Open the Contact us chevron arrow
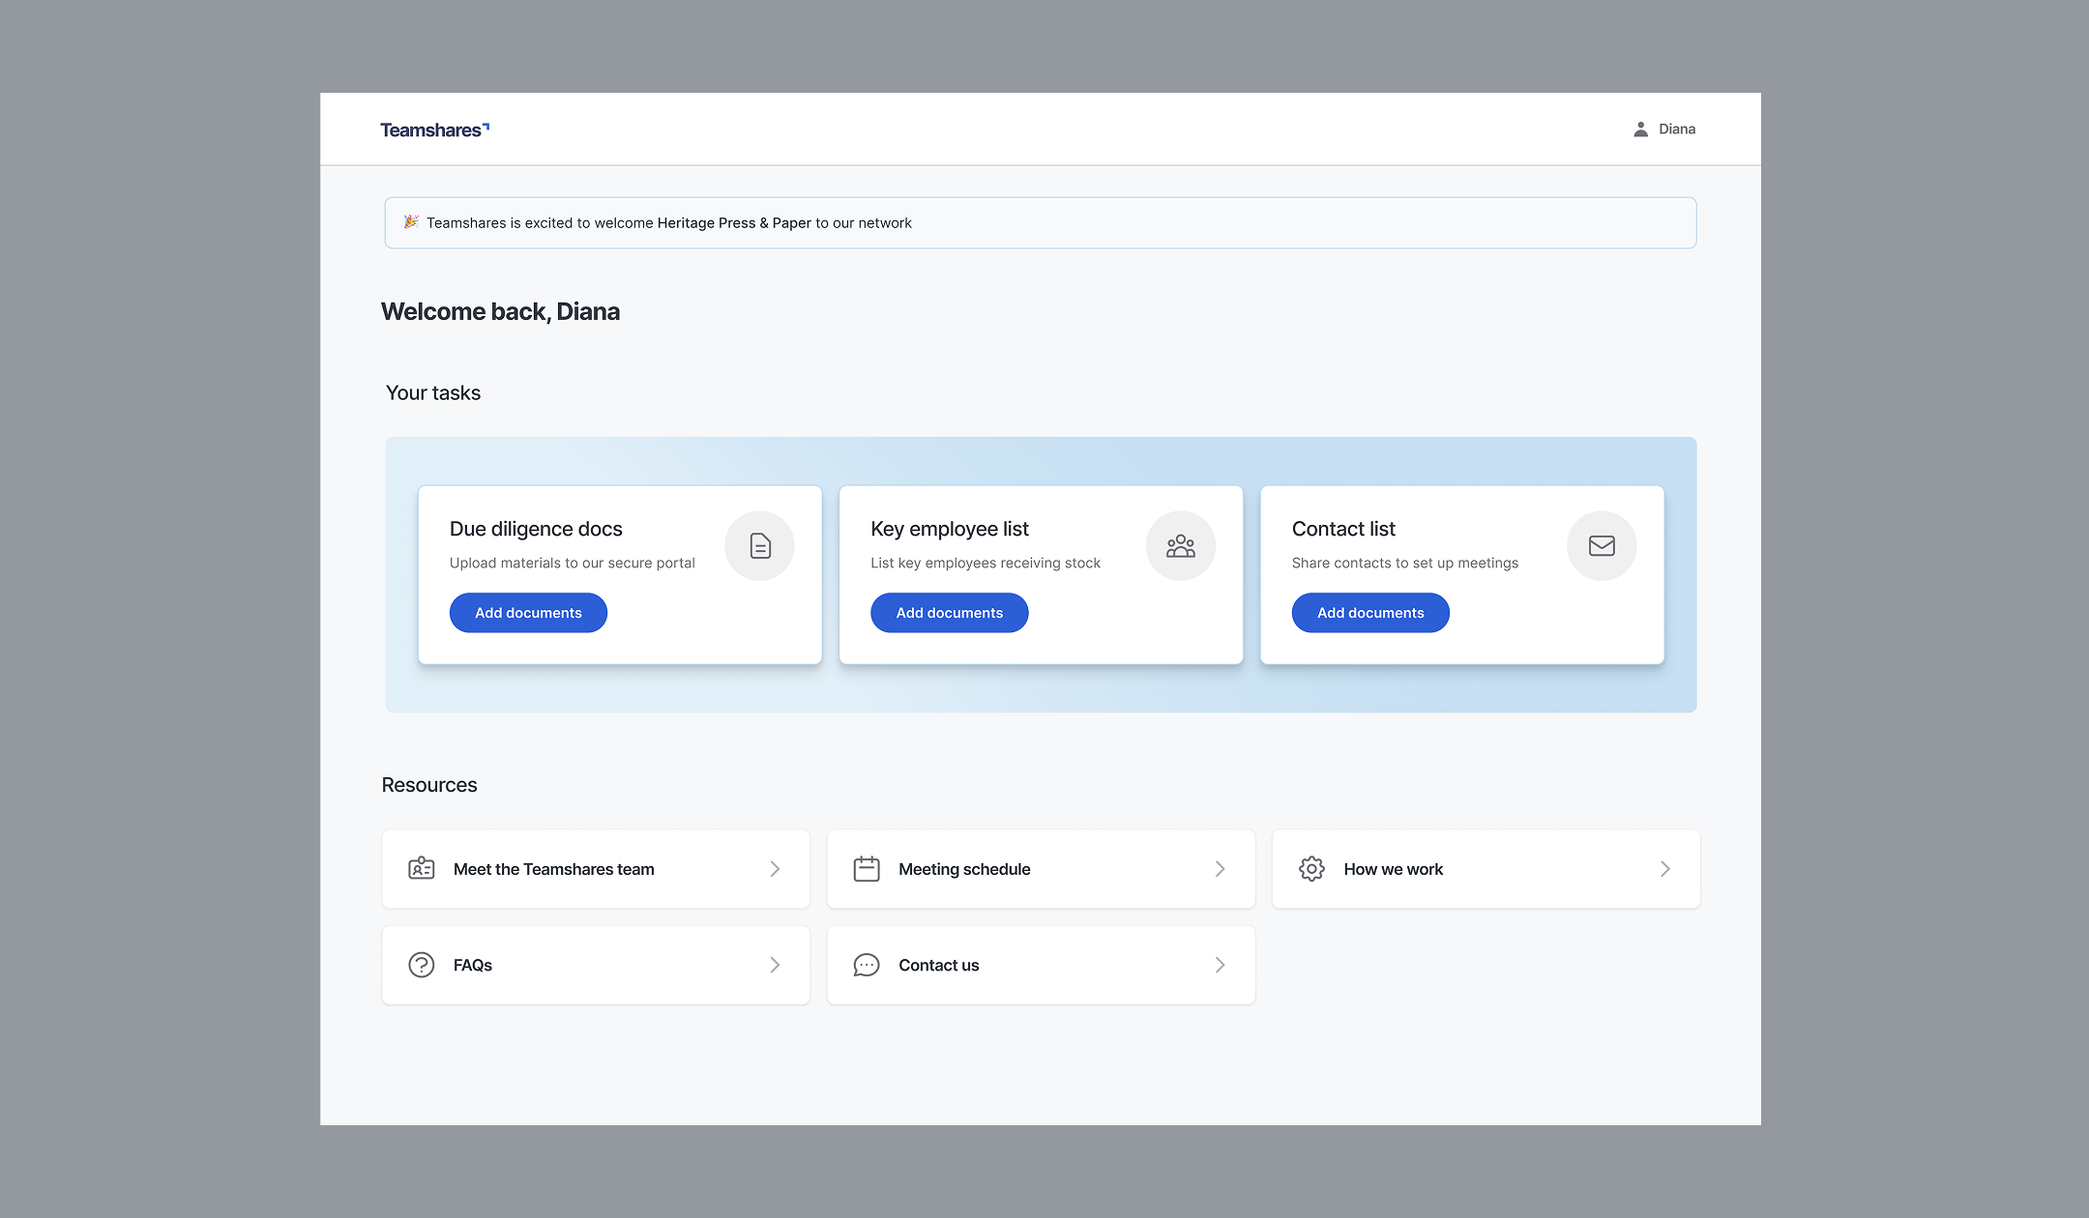Viewport: 2089px width, 1218px height. pyautogui.click(x=1220, y=965)
